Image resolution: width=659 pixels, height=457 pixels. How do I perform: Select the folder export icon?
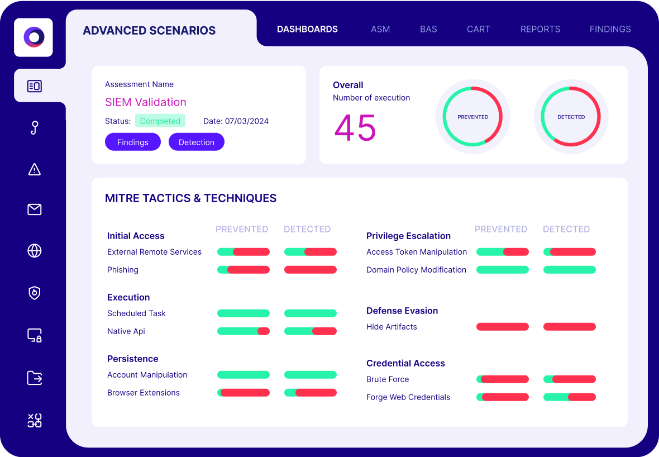pos(35,378)
